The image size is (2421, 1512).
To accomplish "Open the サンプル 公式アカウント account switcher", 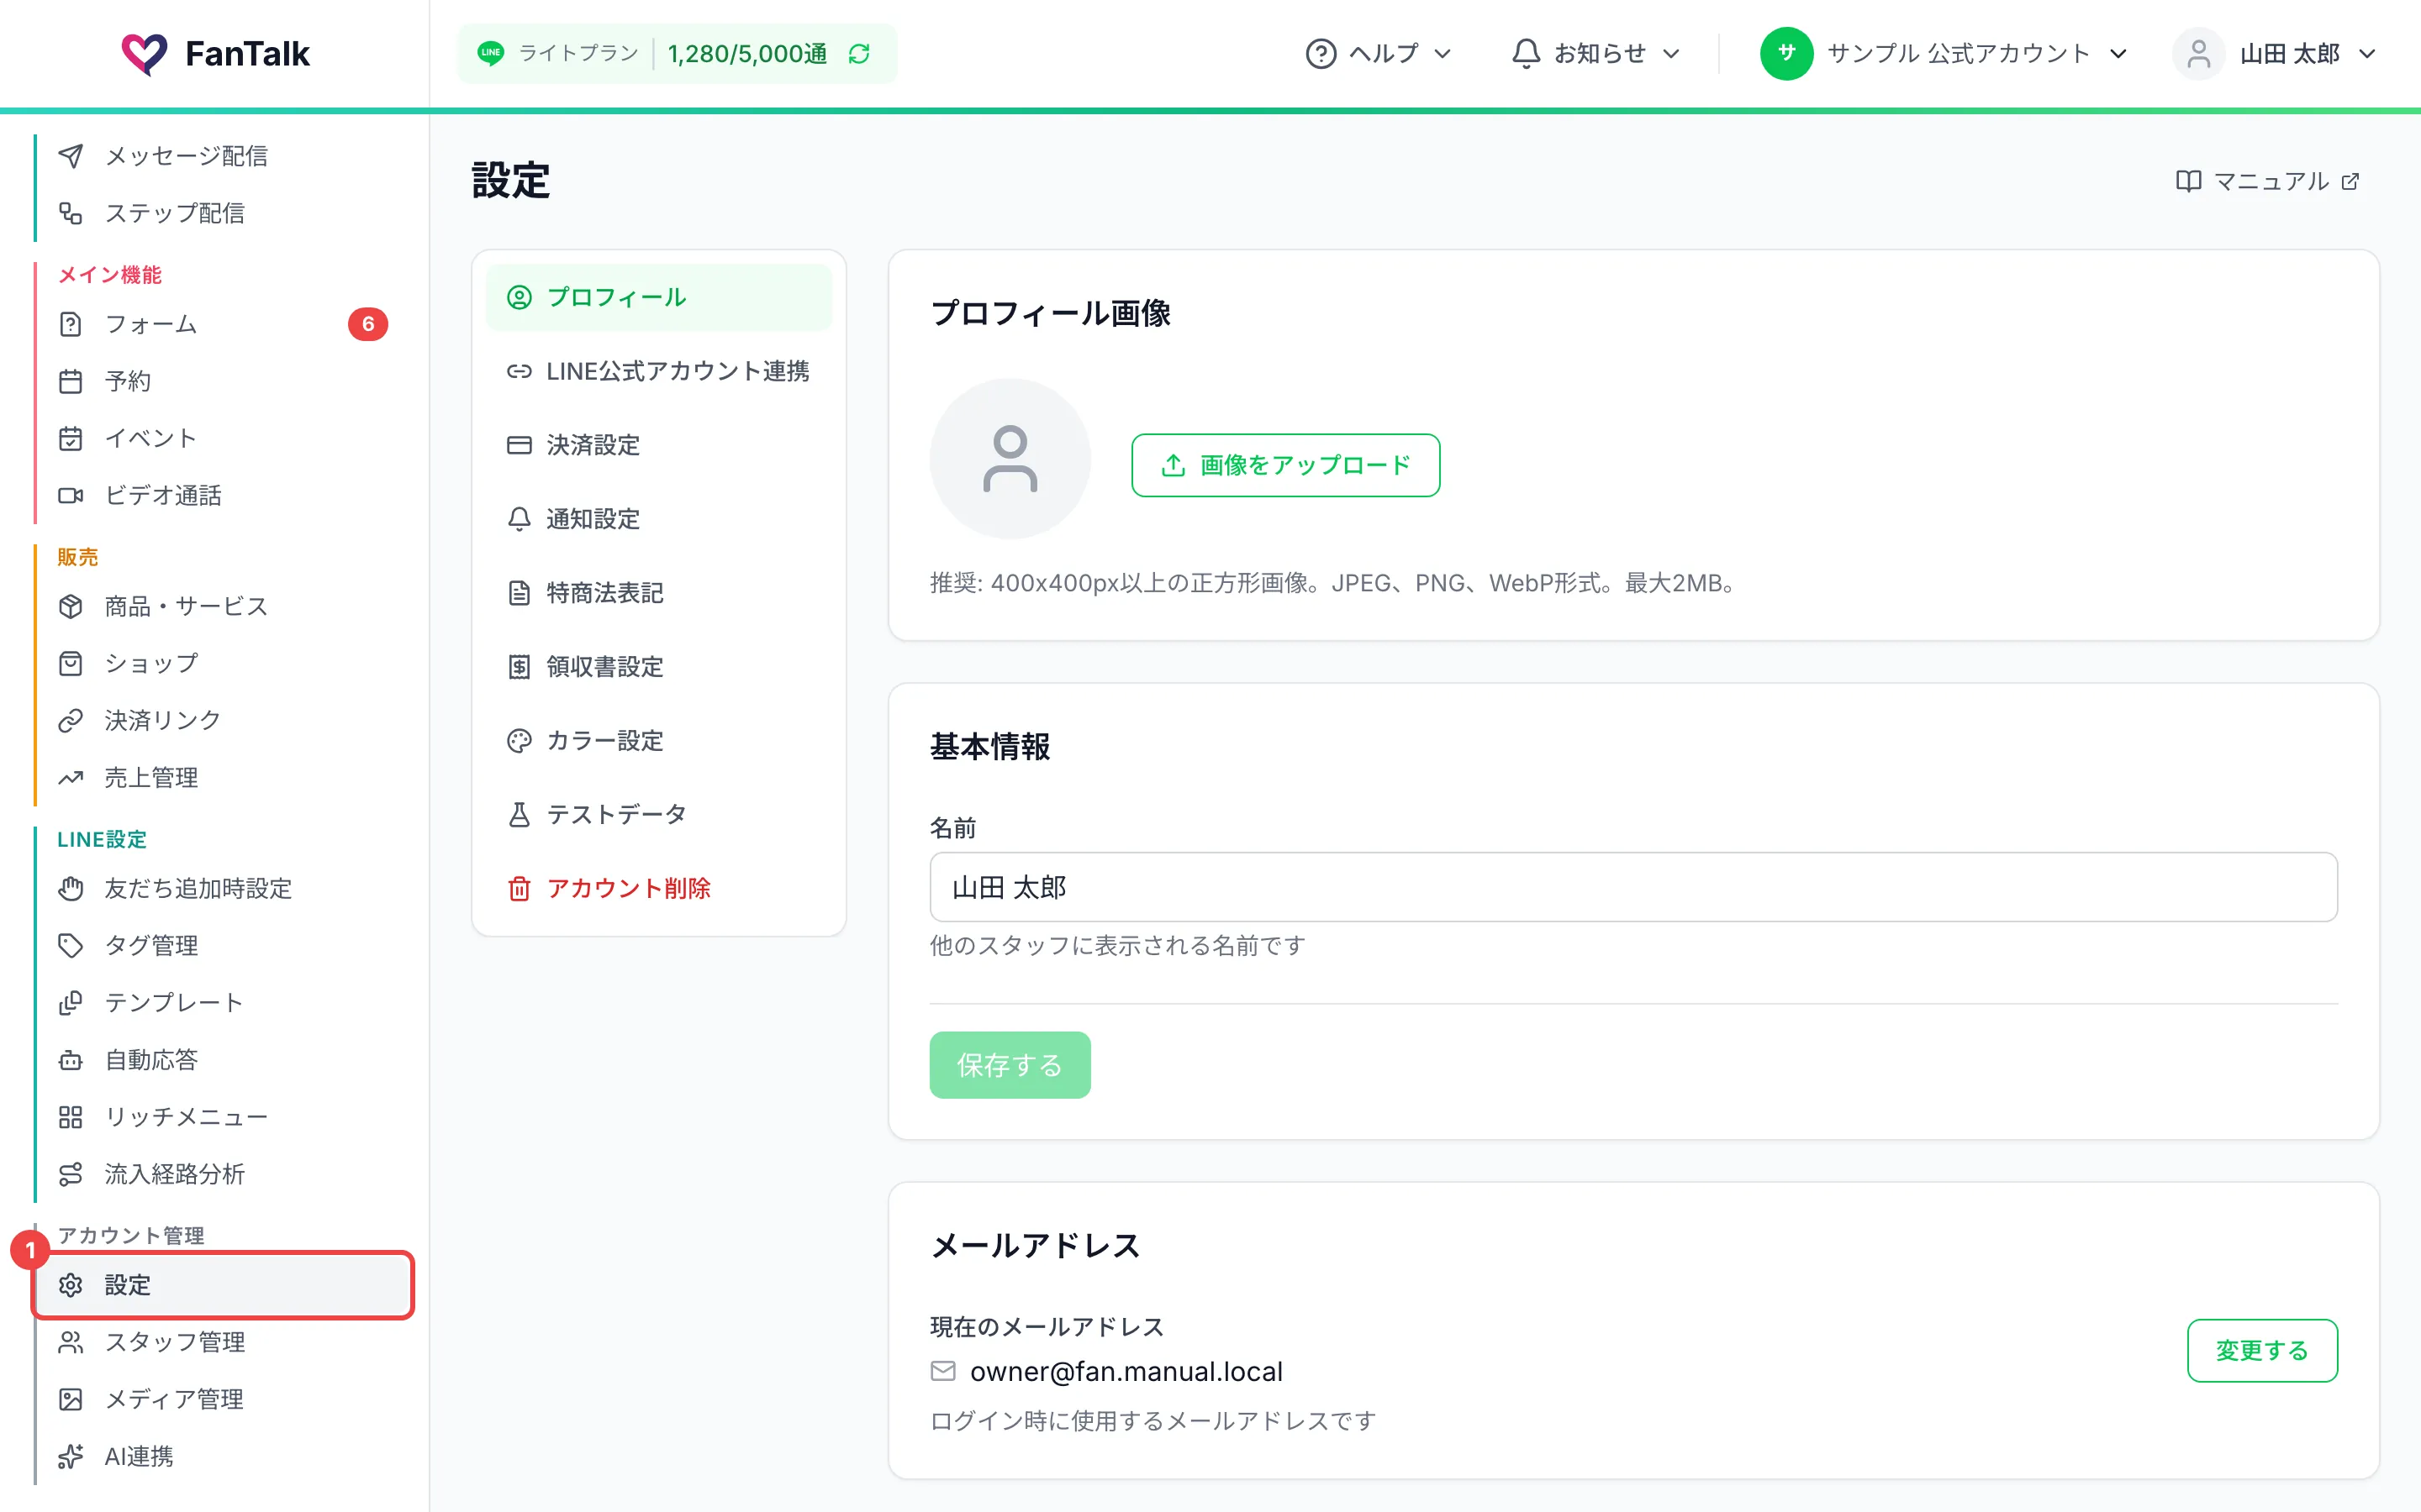I will [x=1943, y=54].
